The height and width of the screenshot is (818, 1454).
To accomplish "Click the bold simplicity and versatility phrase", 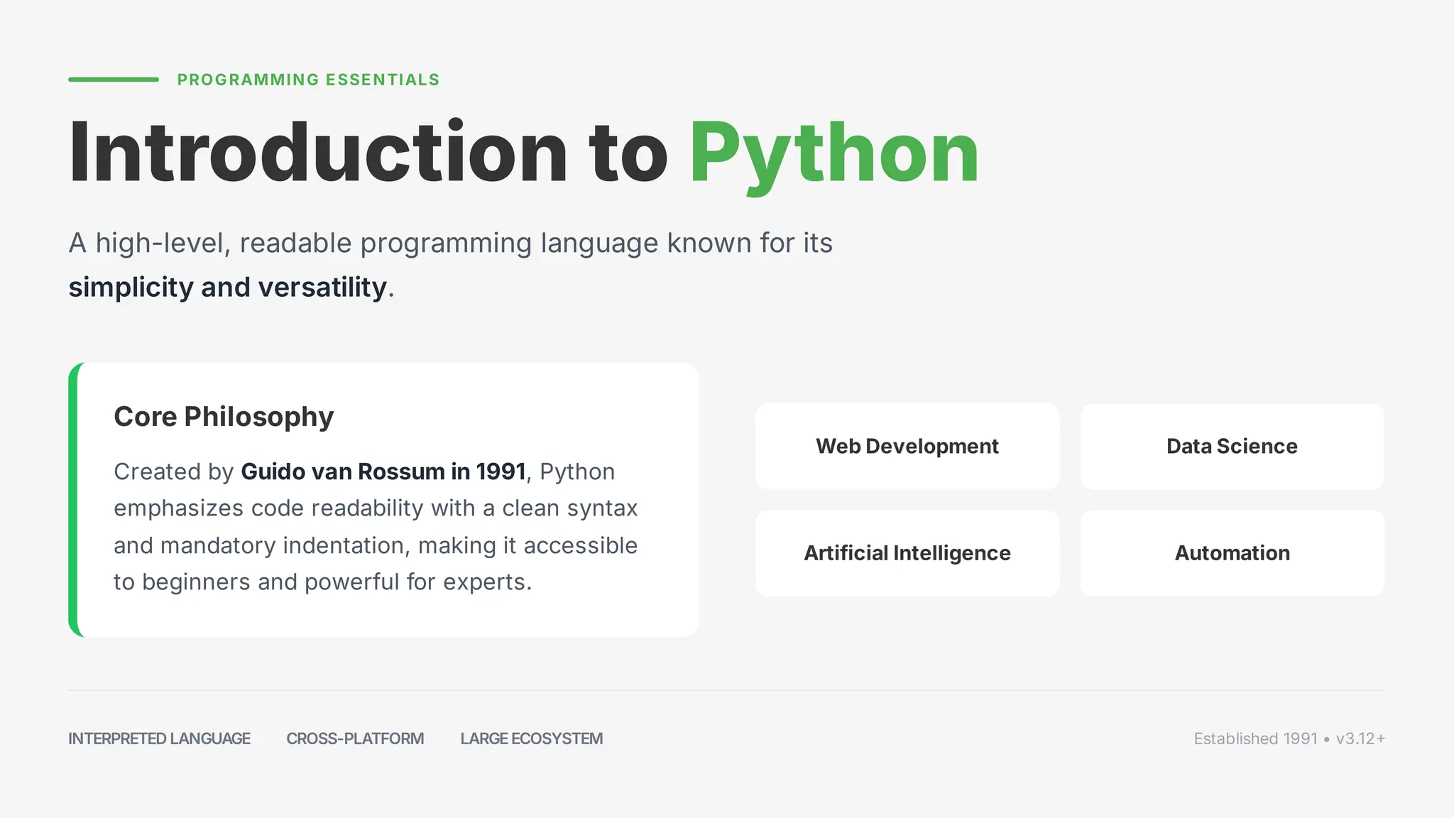I will (228, 288).
